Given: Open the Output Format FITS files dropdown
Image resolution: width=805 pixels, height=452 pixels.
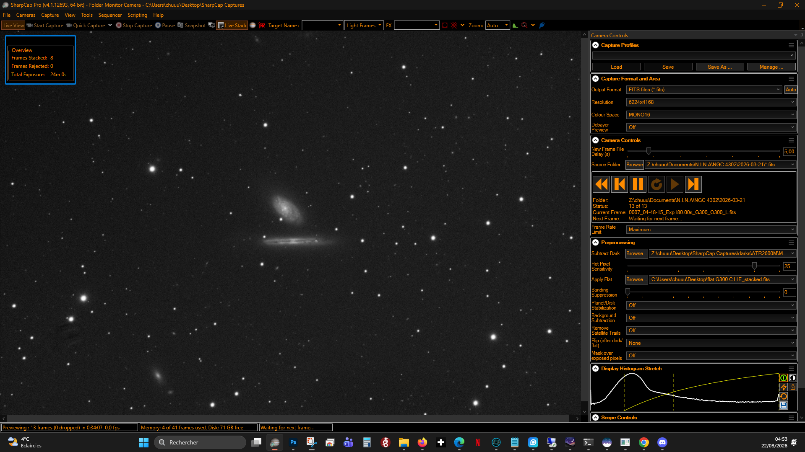Looking at the screenshot, I should click(704, 90).
